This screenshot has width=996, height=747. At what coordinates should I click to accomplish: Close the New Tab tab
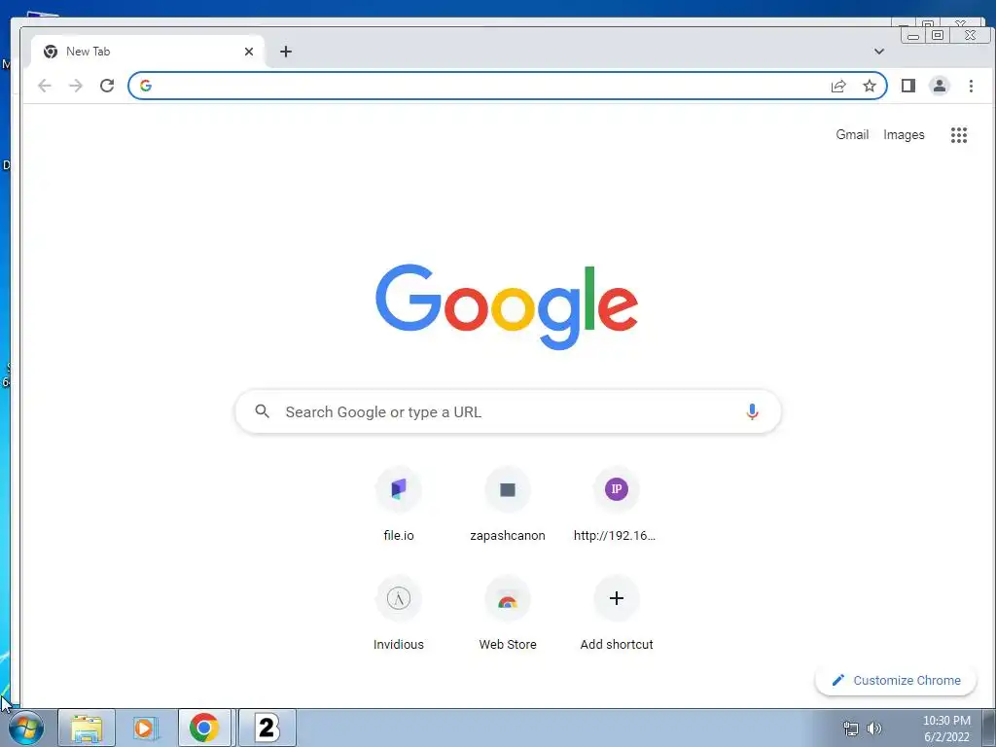pyautogui.click(x=249, y=52)
